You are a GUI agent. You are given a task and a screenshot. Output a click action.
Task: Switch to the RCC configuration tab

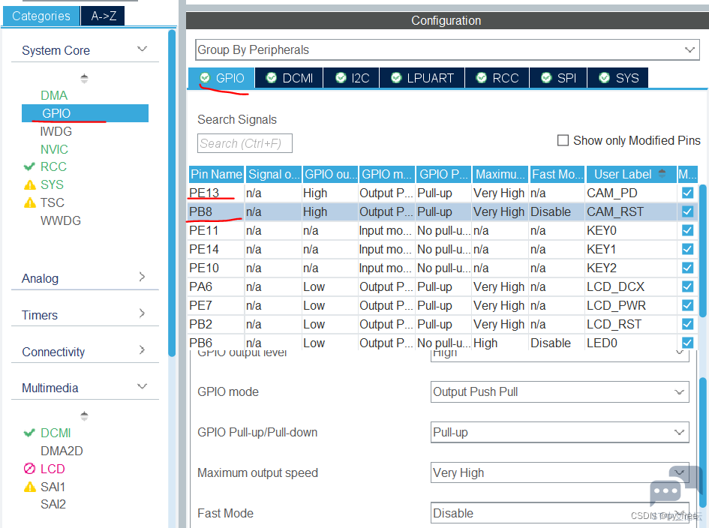coord(497,78)
